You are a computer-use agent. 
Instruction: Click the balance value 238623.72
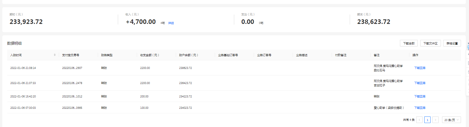point(185,68)
